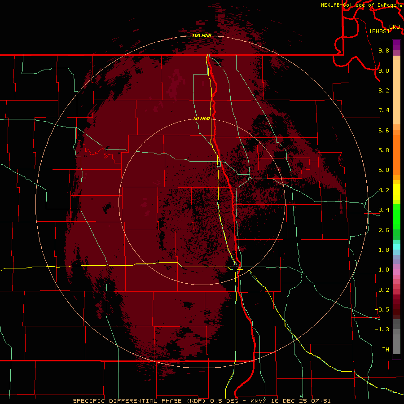Click the 50 NMI range ring label
Viewport: 404px width, 404px height.
(x=202, y=119)
